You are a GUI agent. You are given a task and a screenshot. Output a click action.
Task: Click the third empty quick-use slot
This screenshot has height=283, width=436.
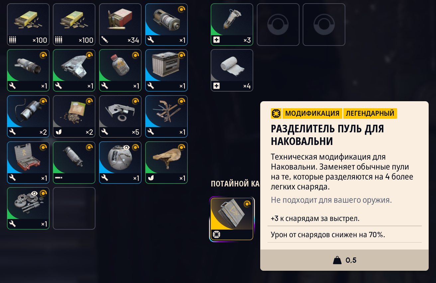(324, 25)
